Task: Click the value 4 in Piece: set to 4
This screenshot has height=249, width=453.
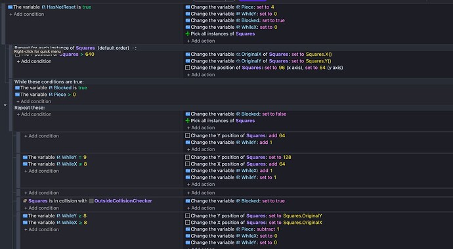Action: pyautogui.click(x=272, y=7)
